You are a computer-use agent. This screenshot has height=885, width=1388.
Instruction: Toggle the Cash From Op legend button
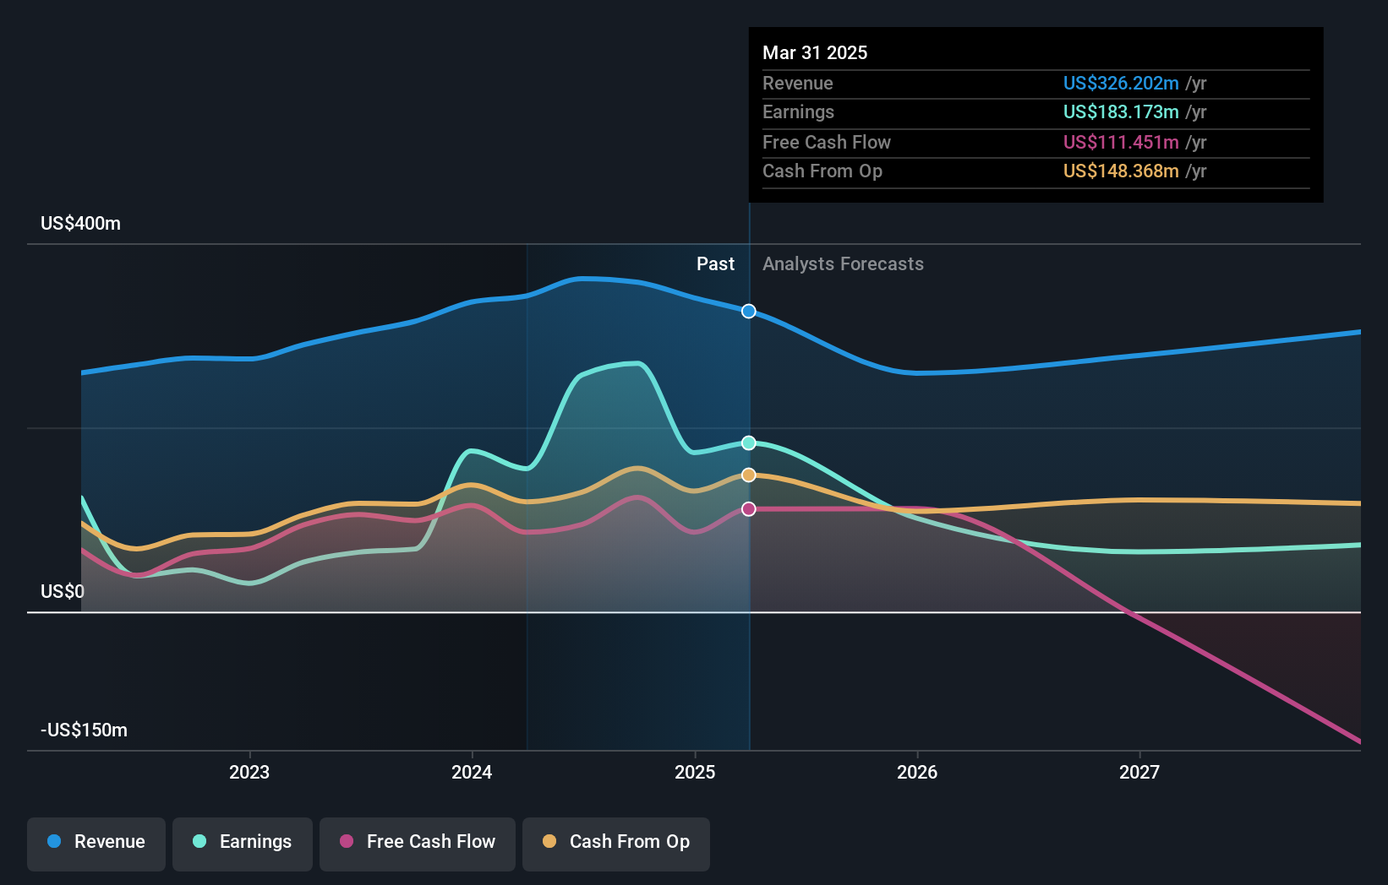(616, 844)
